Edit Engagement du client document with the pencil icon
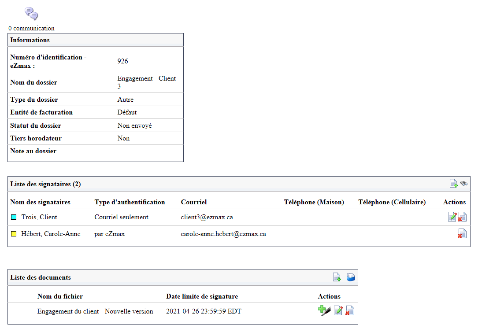The width and height of the screenshot is (478, 332). click(x=338, y=311)
